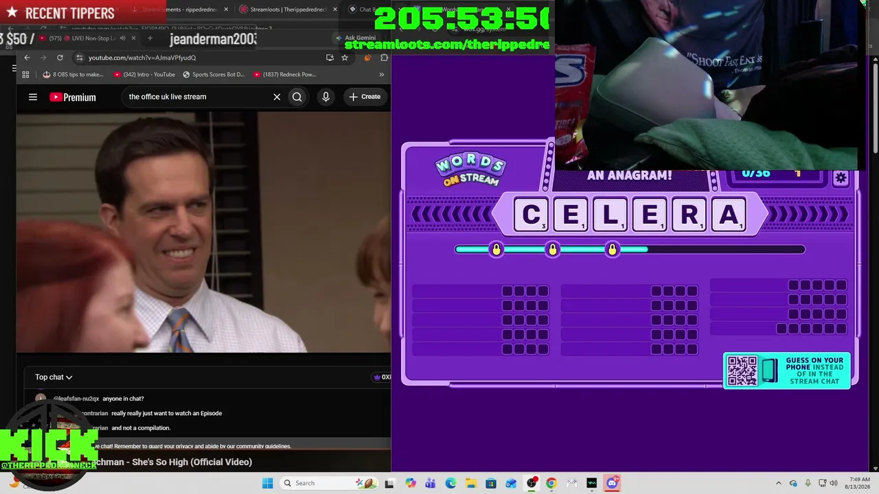Show more bookmarks with the double chevron
The image size is (879, 494).
point(381,74)
